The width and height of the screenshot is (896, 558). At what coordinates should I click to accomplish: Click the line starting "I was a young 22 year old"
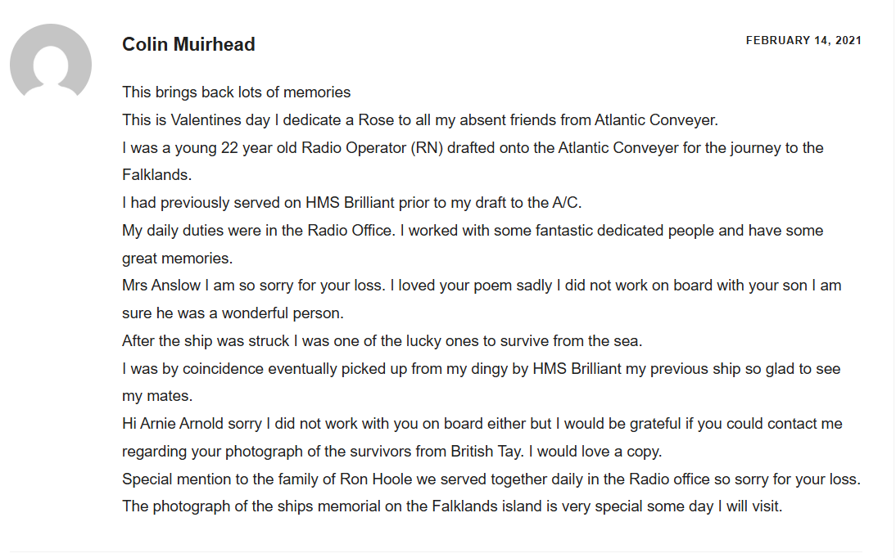(x=473, y=148)
